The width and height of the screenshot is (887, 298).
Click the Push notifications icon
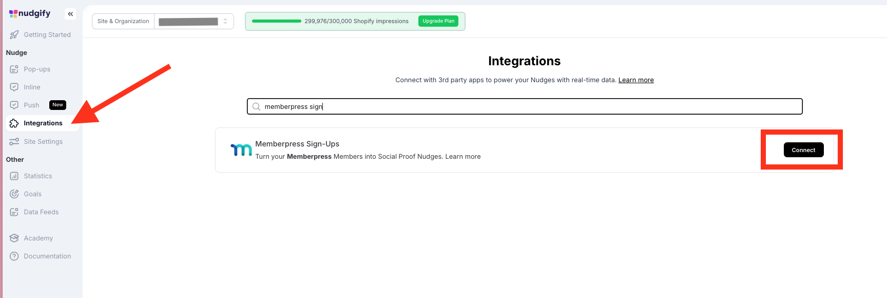[x=14, y=105]
